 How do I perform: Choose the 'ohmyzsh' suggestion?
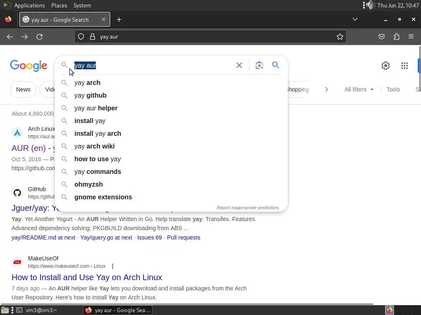(171, 184)
